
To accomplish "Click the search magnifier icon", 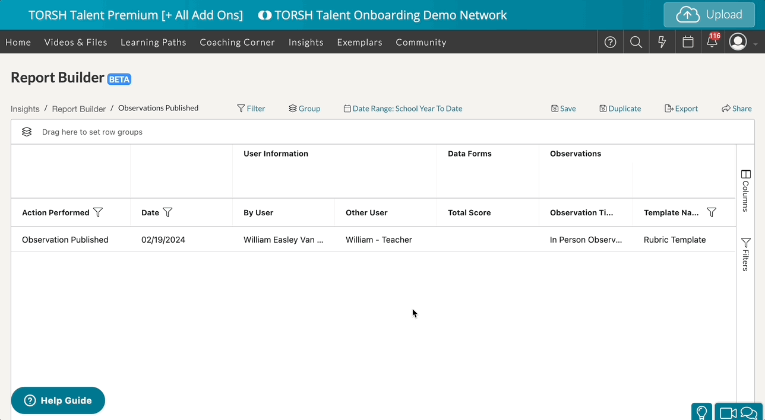I will click(x=636, y=42).
